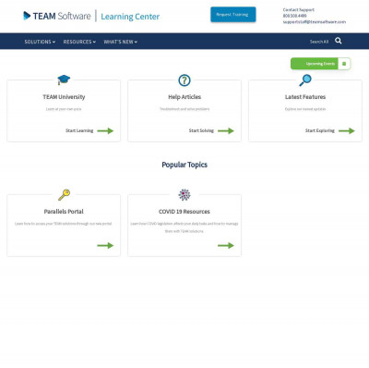369x368 pixels.
Task: Click the TEAM University subtitle text
Action: click(x=64, y=109)
